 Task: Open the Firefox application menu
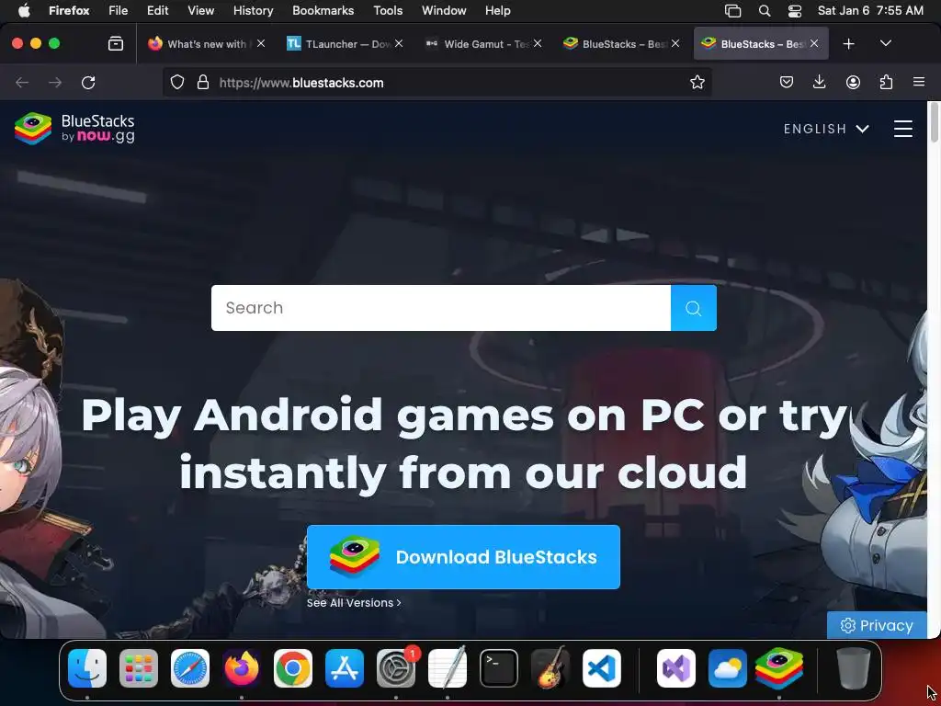point(919,82)
